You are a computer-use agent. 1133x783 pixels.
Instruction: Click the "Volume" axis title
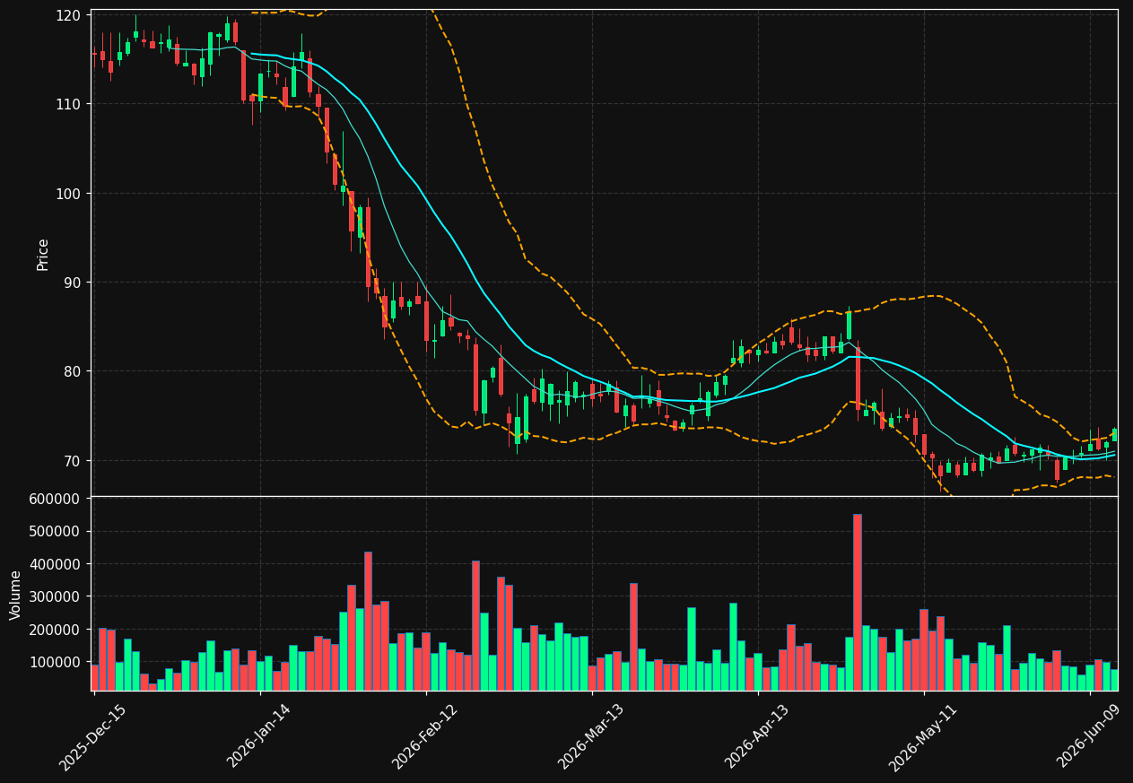click(16, 595)
